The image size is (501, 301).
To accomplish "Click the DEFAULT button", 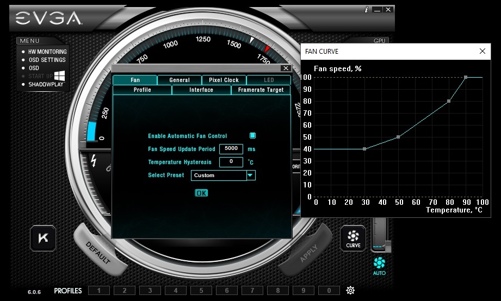I will (x=98, y=253).
